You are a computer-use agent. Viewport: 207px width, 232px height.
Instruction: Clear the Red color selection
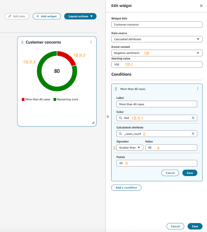pos(193,118)
